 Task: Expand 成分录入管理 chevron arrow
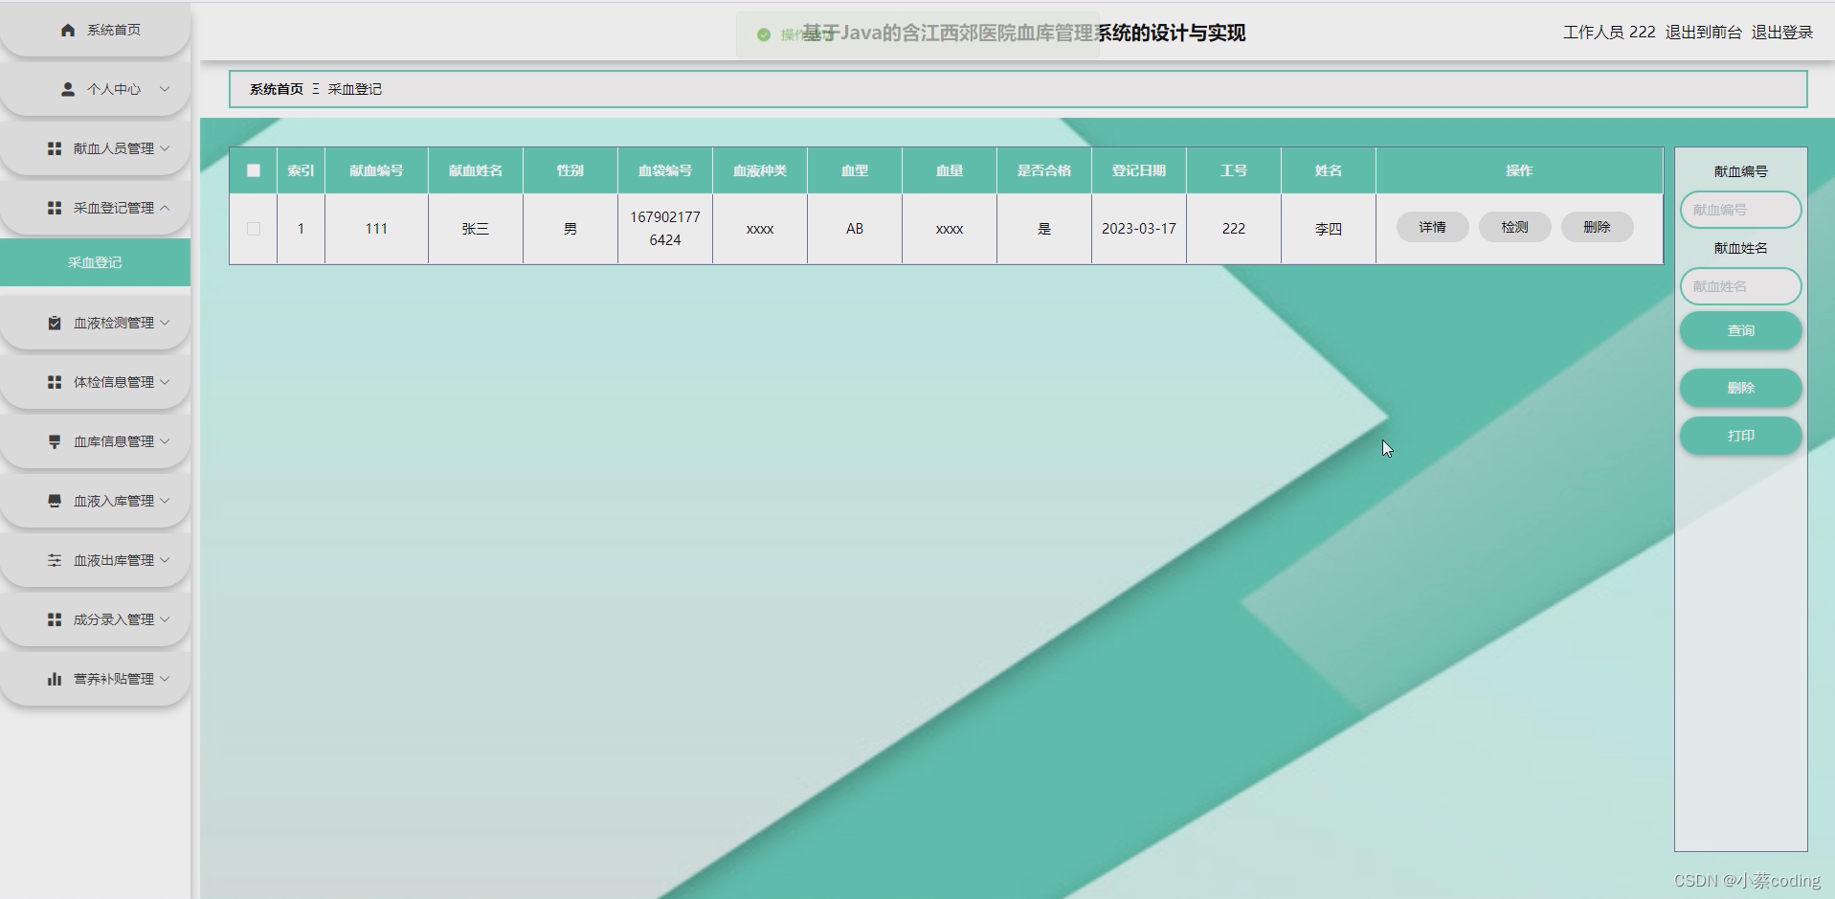tap(165, 619)
